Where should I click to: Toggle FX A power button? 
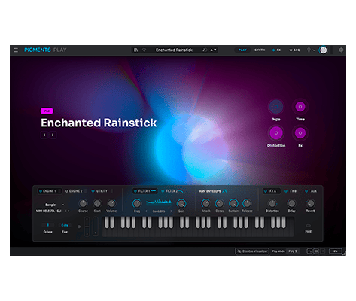266,191
